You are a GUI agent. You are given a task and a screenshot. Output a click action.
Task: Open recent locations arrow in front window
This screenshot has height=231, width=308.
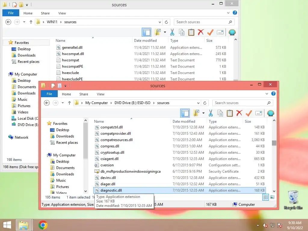63,103
